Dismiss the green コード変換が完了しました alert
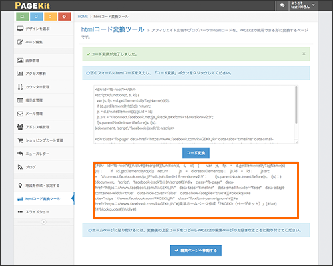The image size is (333, 266). (x=304, y=54)
